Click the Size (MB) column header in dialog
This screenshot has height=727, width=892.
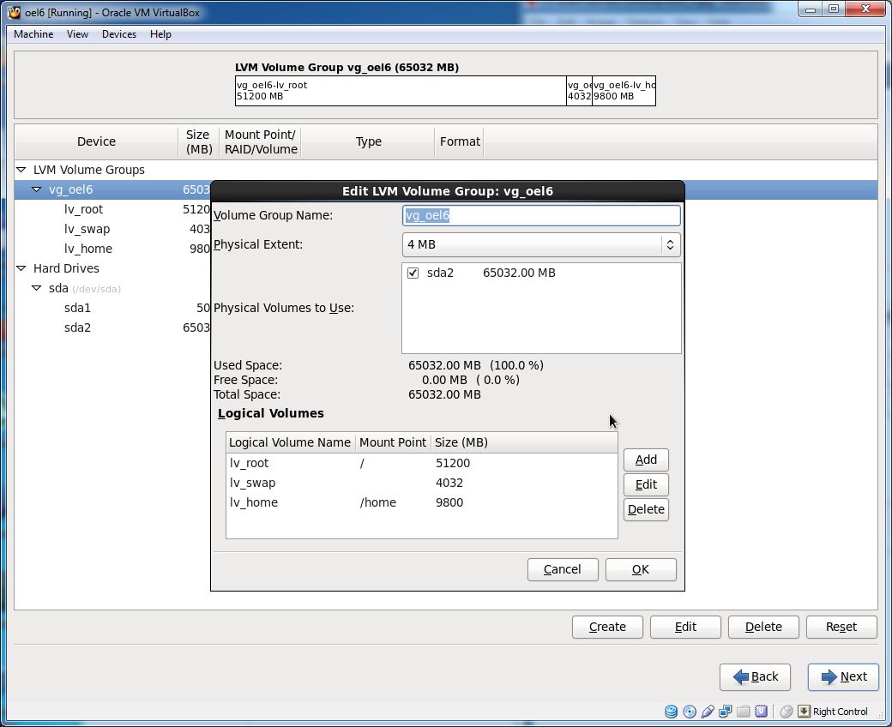(461, 442)
